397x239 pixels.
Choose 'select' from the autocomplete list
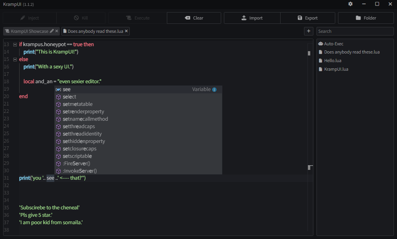pyautogui.click(x=138, y=97)
